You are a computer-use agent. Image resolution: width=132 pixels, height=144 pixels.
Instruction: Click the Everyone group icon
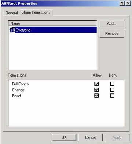pos(12,30)
